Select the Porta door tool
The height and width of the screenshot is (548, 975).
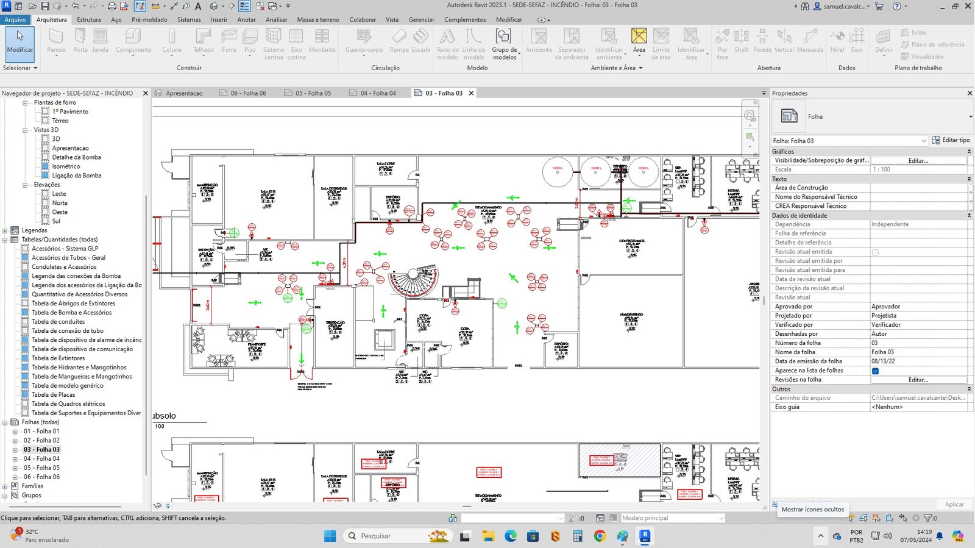[80, 41]
